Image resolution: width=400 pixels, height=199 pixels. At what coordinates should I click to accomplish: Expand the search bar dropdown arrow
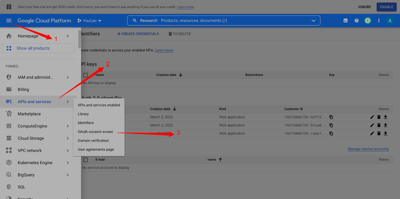(x=313, y=20)
